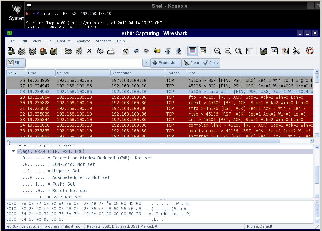The width and height of the screenshot is (322, 231).
Task: Sort by the Time column header
Action: (x=41, y=73)
